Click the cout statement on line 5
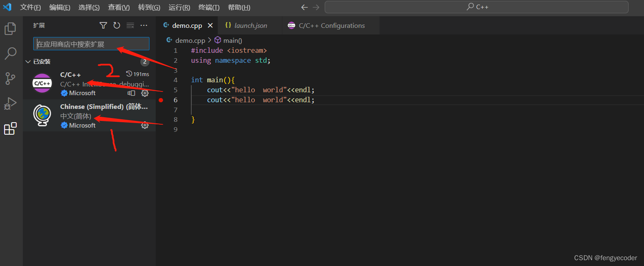 coord(261,90)
